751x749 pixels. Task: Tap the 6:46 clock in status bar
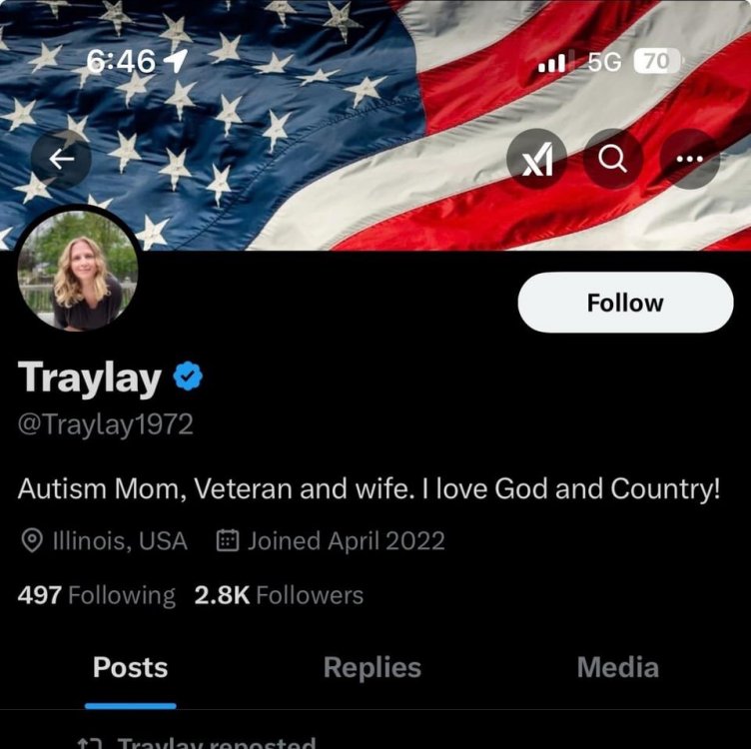[121, 62]
